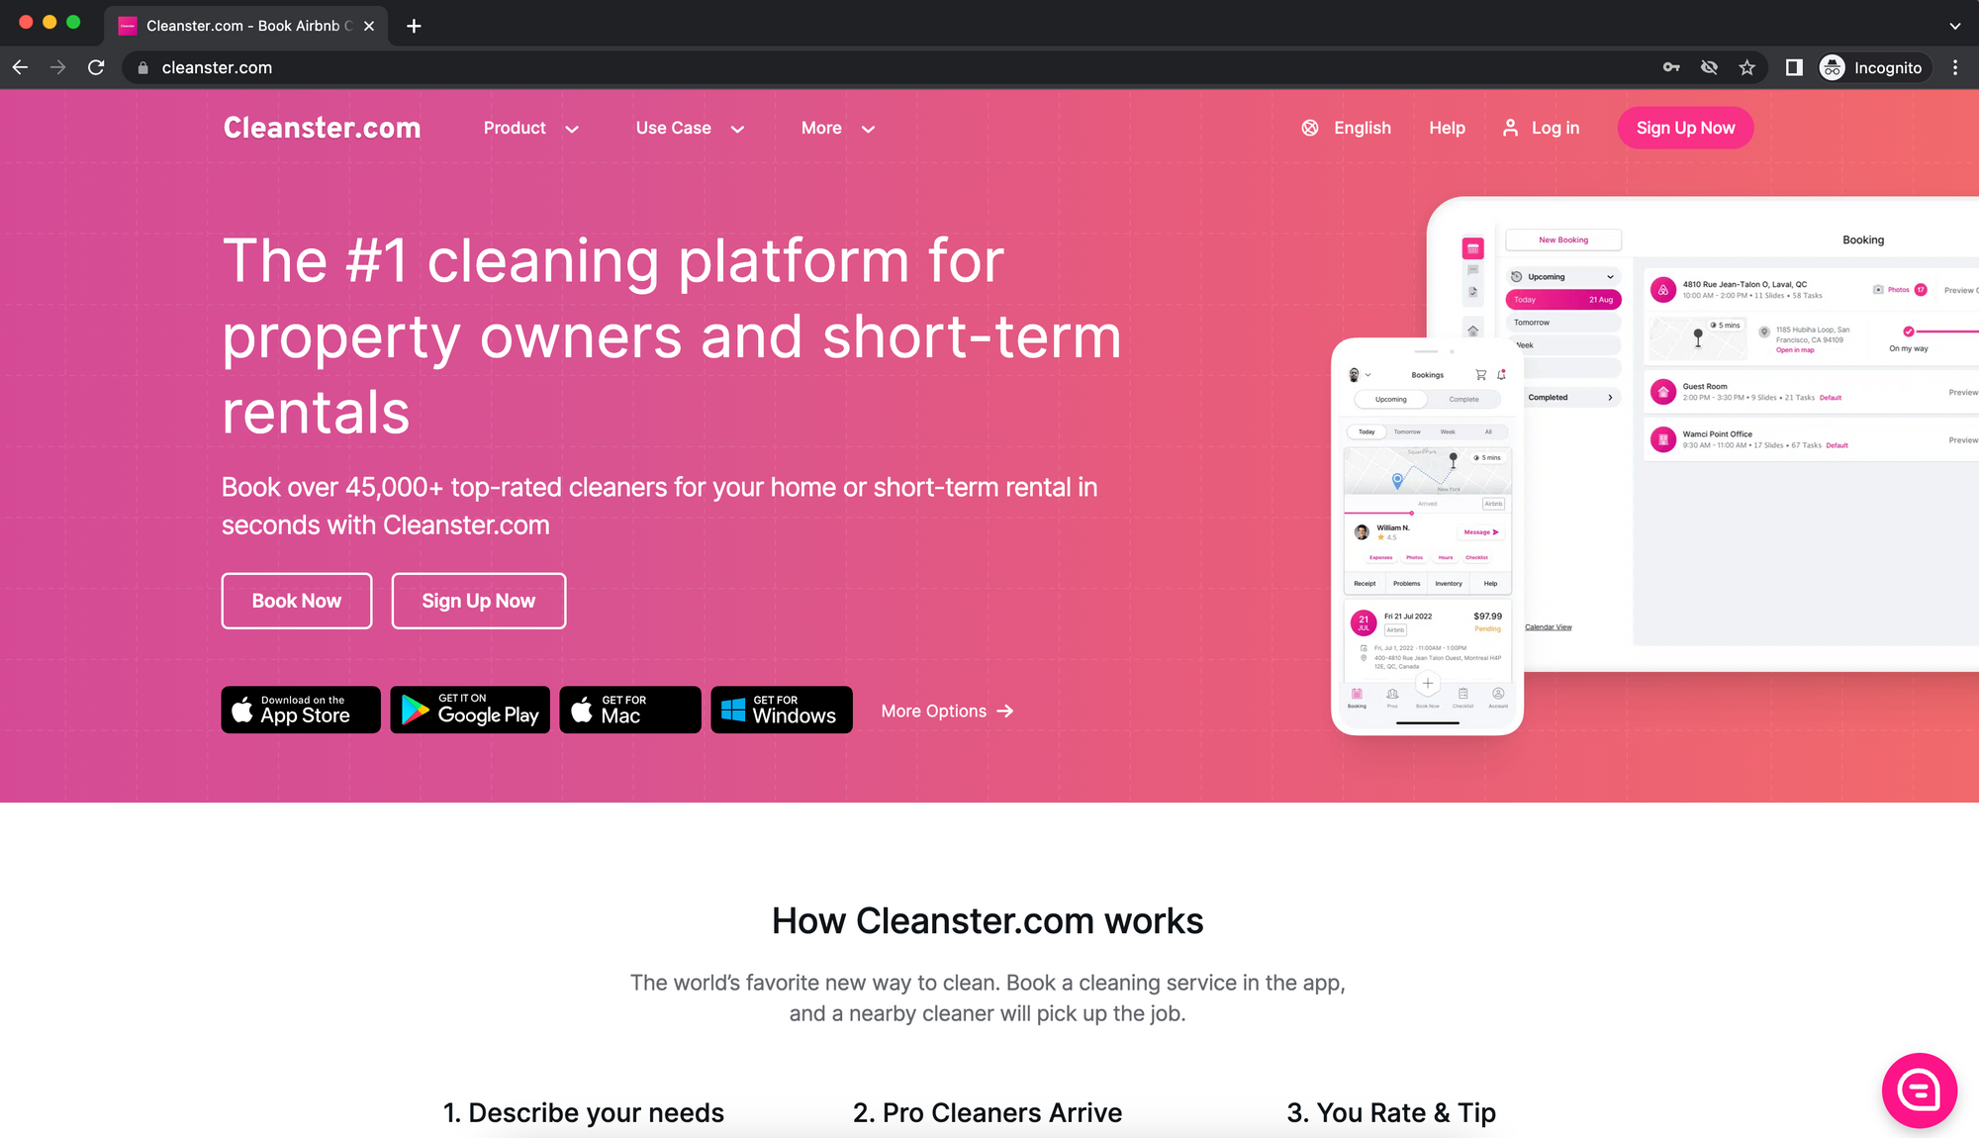Expand the Product dropdown menu

(530, 128)
